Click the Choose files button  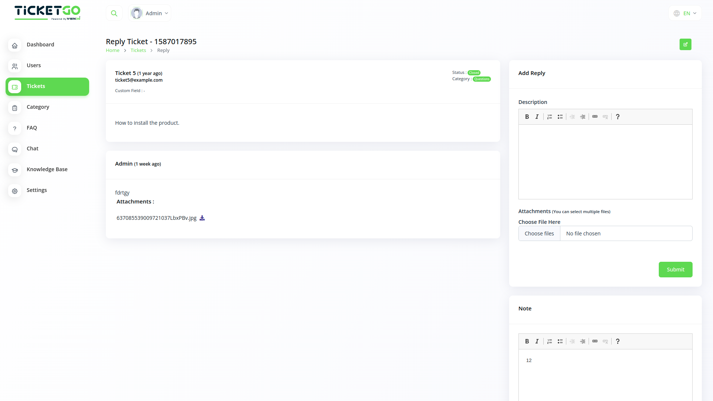pyautogui.click(x=539, y=234)
